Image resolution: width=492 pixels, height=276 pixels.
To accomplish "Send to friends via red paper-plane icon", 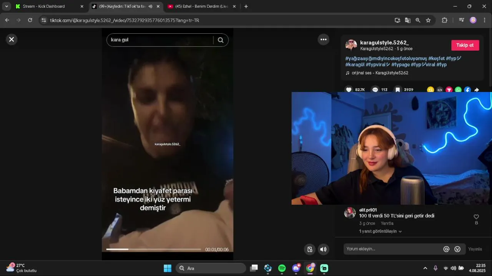I will point(449,90).
